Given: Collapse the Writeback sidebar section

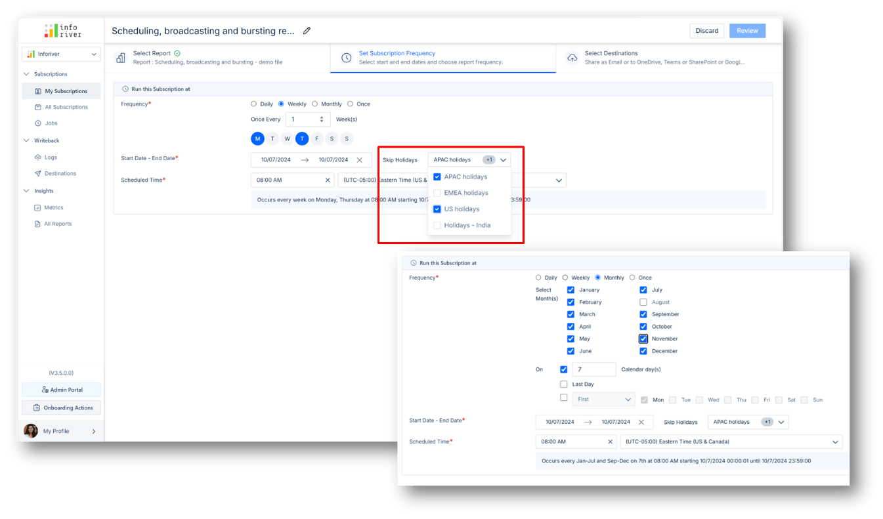Looking at the screenshot, I should tap(27, 140).
